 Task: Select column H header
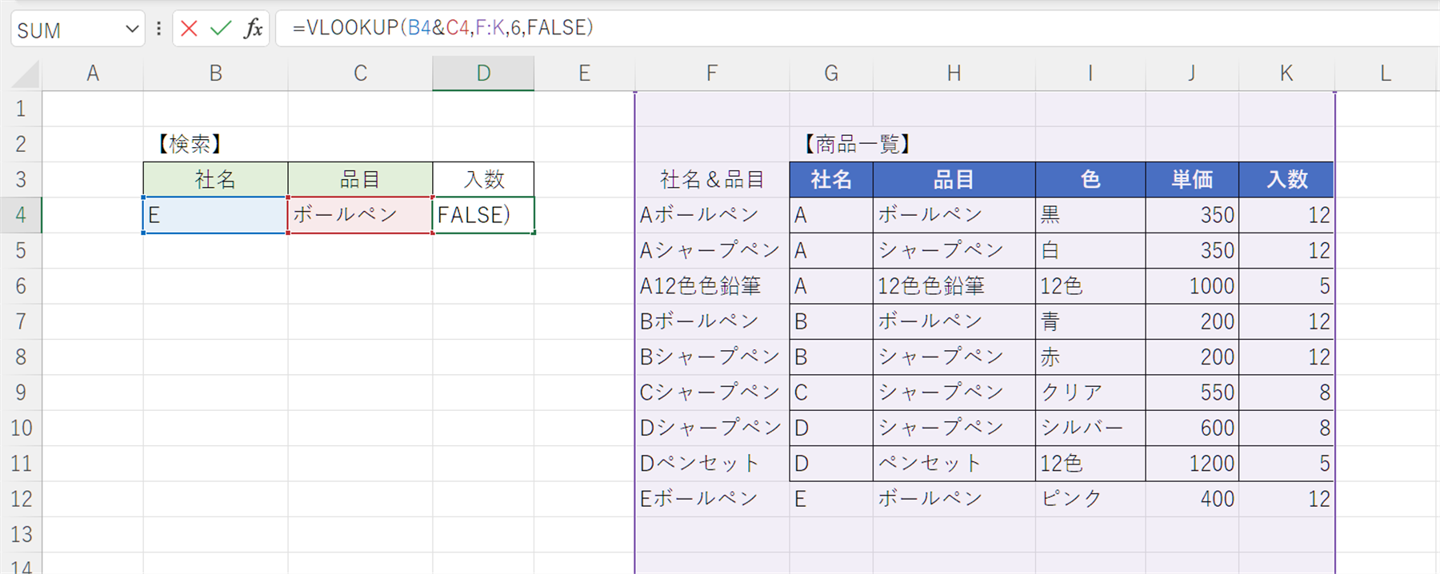[x=954, y=74]
